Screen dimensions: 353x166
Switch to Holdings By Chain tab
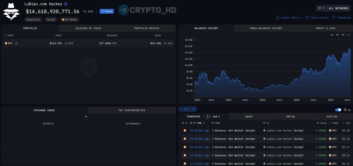[88, 28]
